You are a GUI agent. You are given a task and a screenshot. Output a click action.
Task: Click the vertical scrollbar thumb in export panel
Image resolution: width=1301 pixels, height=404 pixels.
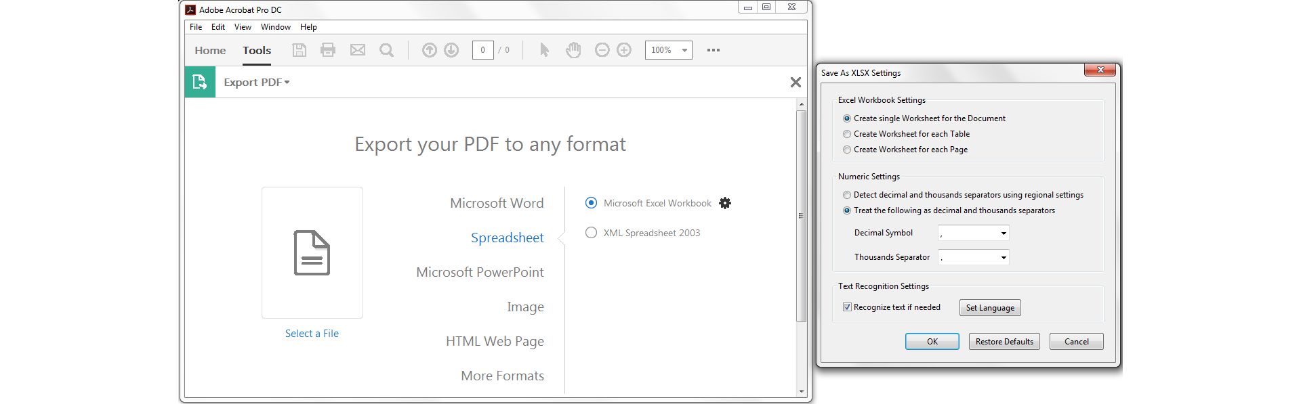[x=801, y=215]
